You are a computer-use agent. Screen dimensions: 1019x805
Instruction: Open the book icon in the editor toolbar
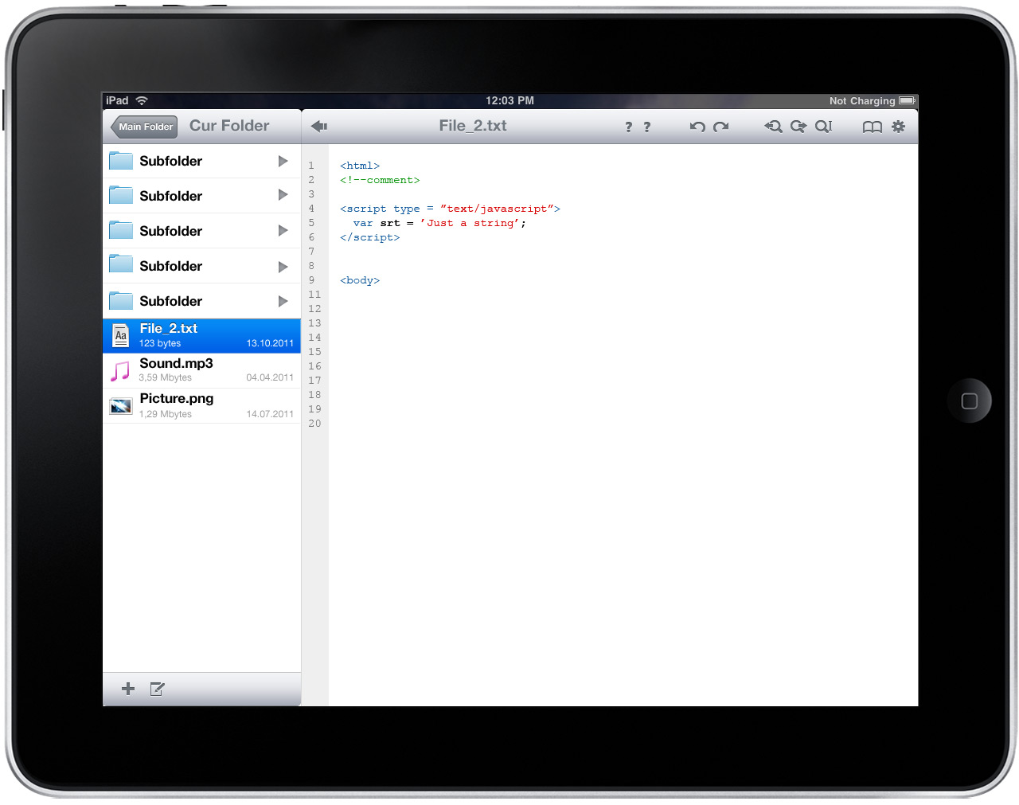pyautogui.click(x=873, y=127)
